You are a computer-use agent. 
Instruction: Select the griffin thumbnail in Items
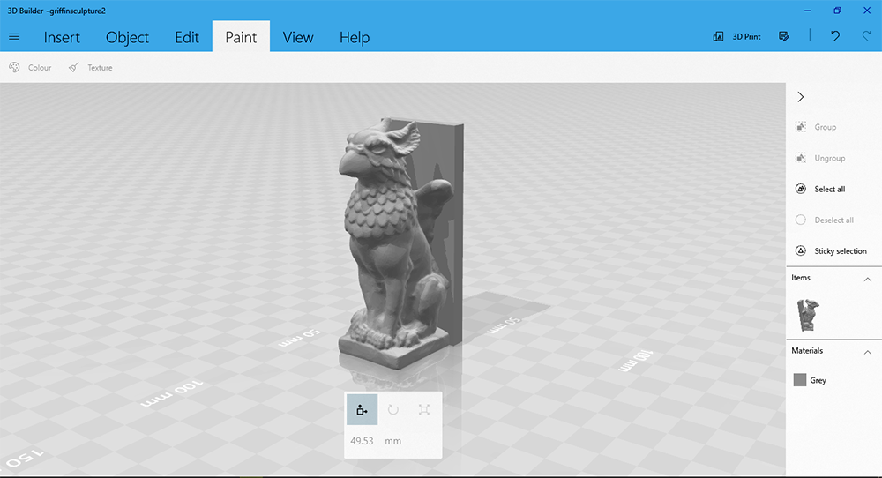tap(806, 315)
